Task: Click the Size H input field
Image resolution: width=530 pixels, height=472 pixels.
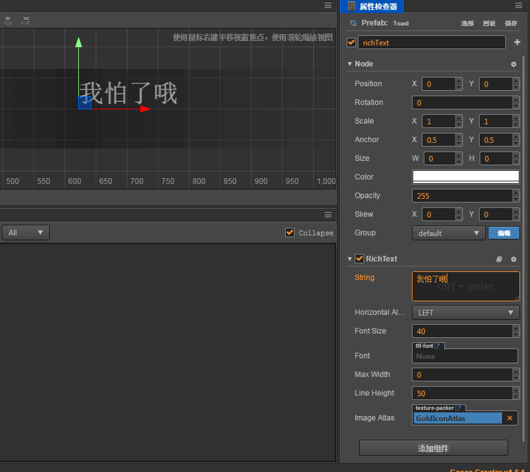Action: (496, 158)
